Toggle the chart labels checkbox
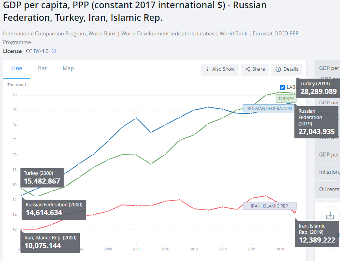Screen dimensions: 340x261 (282, 87)
